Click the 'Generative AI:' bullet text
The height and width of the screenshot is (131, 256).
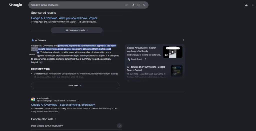(41, 74)
